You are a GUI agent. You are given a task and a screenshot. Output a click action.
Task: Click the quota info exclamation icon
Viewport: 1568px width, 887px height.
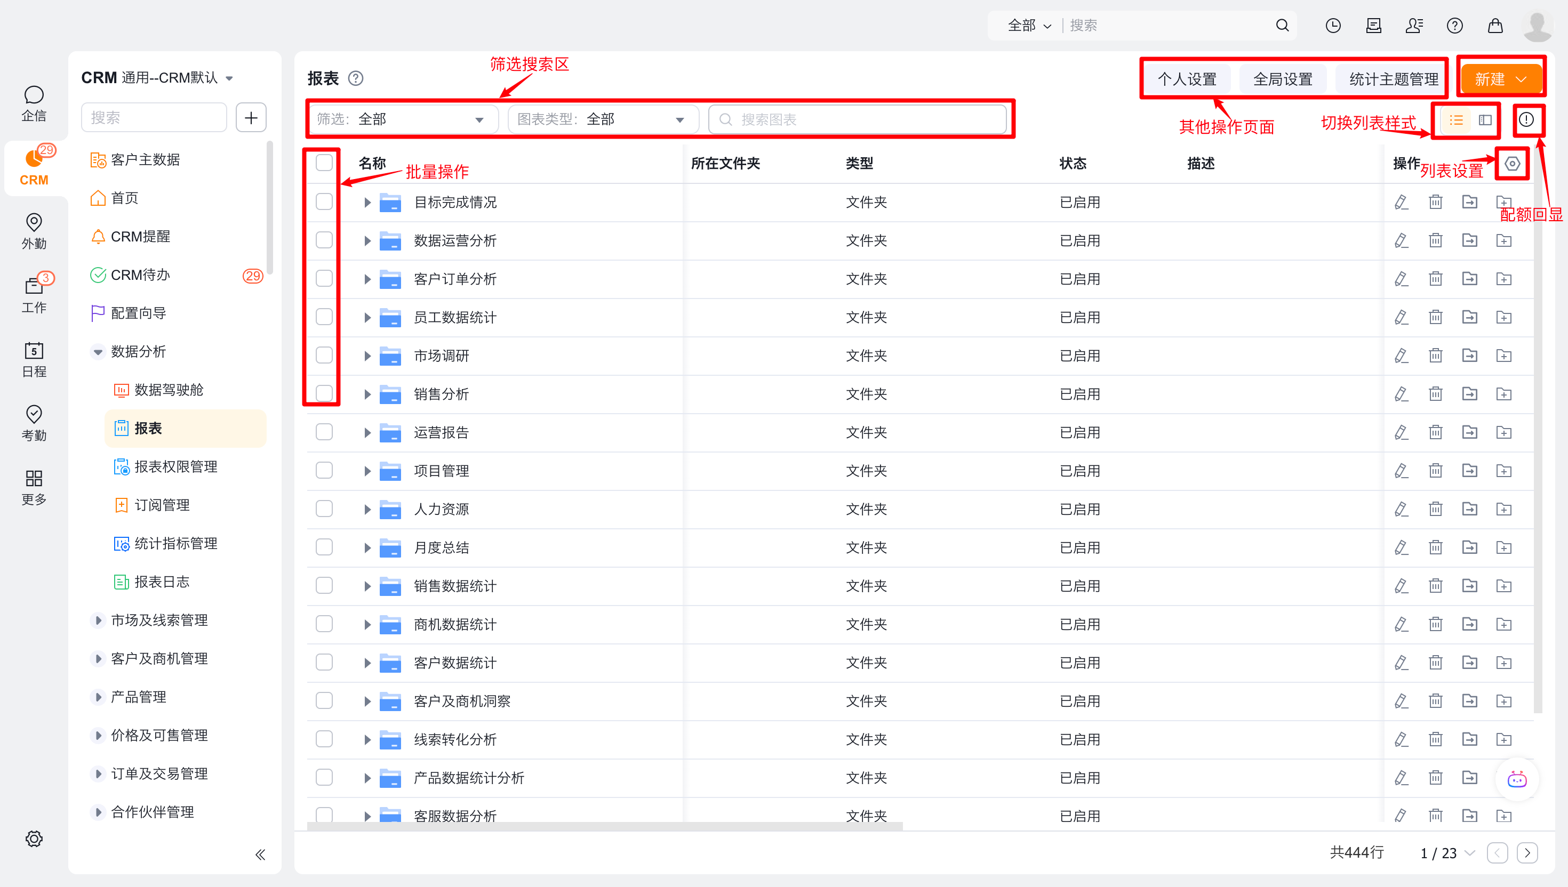(x=1526, y=119)
